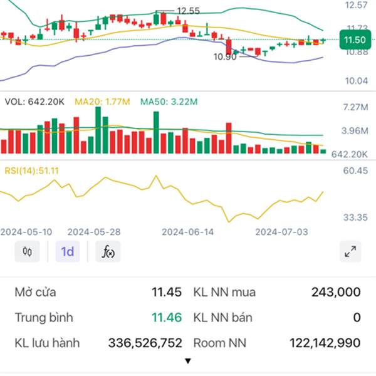Click the 2024-05-10 date label
Viewport: 376px width, 376px height.
tap(26, 232)
